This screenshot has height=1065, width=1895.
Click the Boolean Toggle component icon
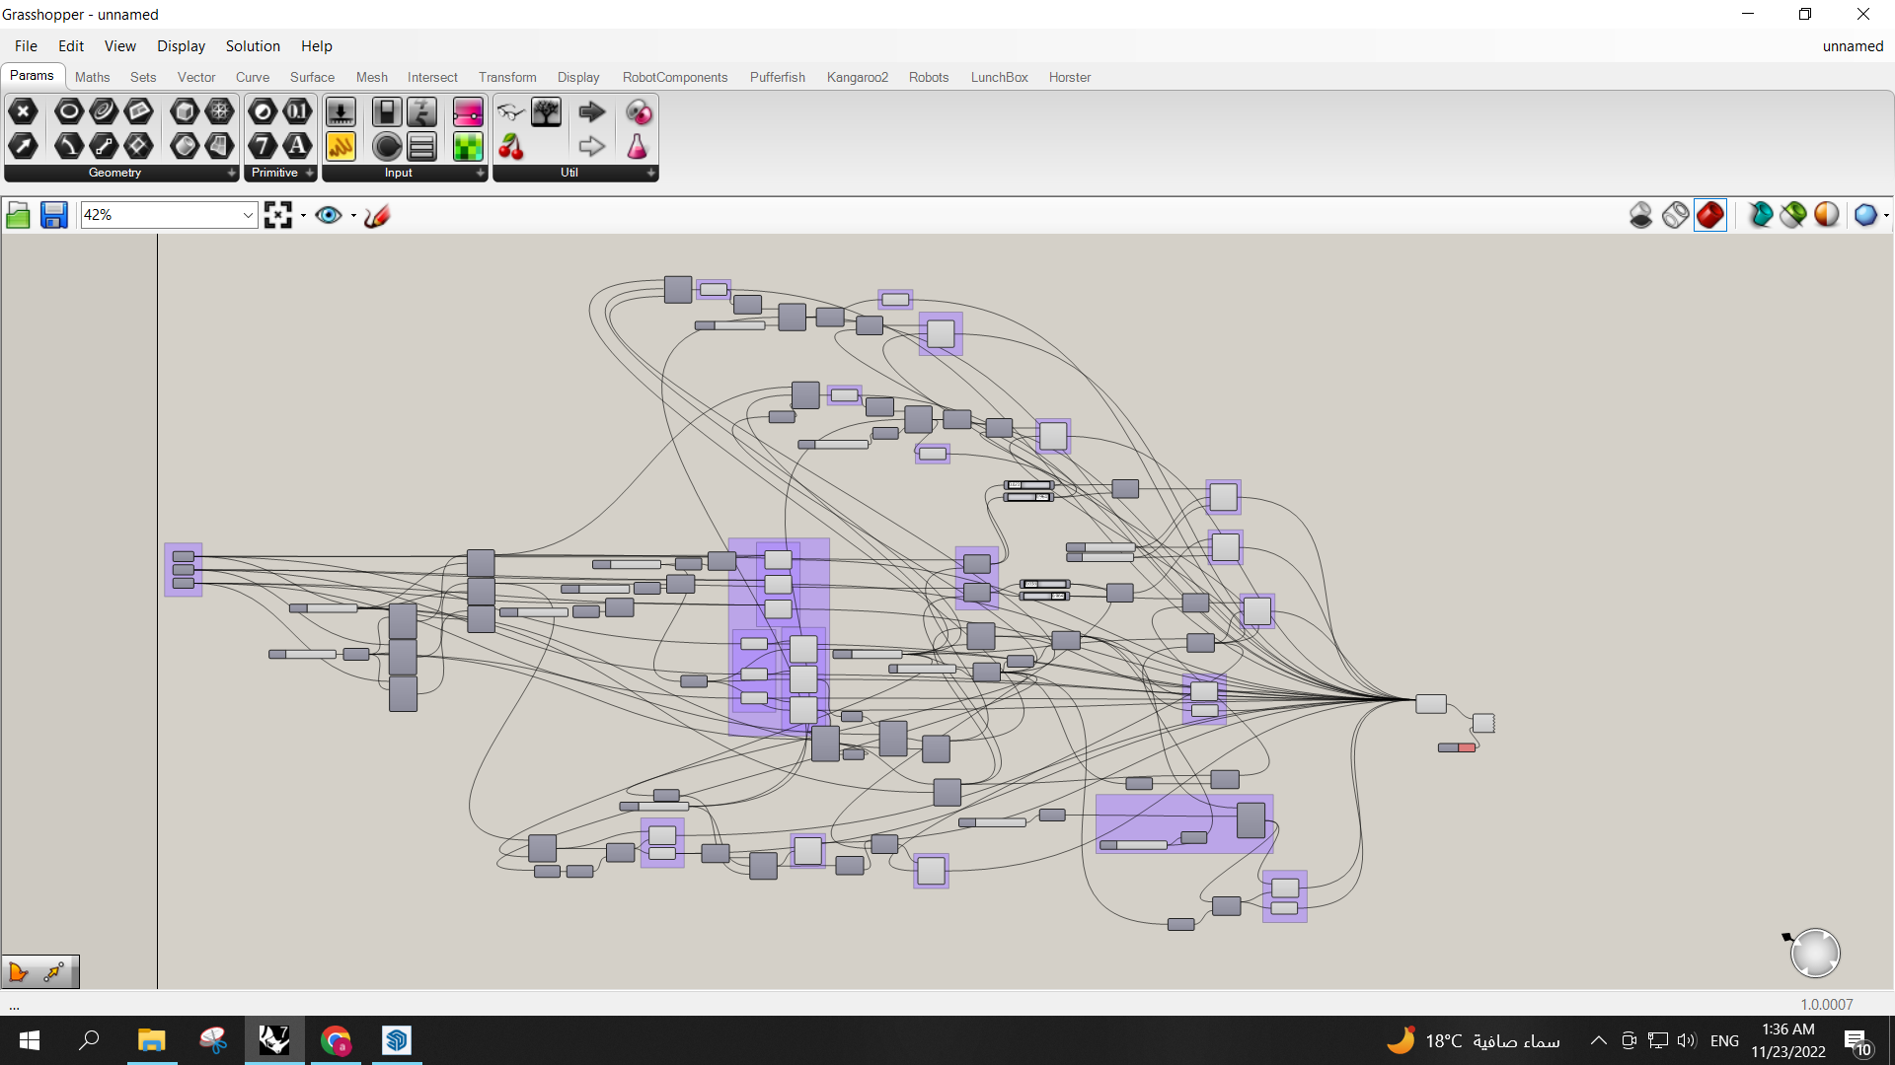(x=386, y=111)
